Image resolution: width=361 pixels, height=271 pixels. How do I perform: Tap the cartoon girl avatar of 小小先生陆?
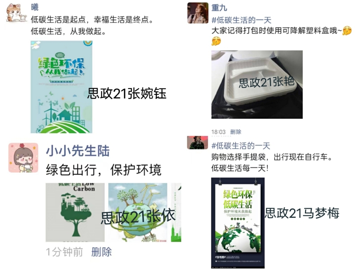23,158
